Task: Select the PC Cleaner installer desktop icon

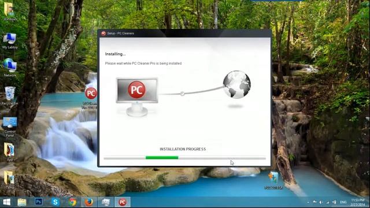Action: tap(91, 98)
